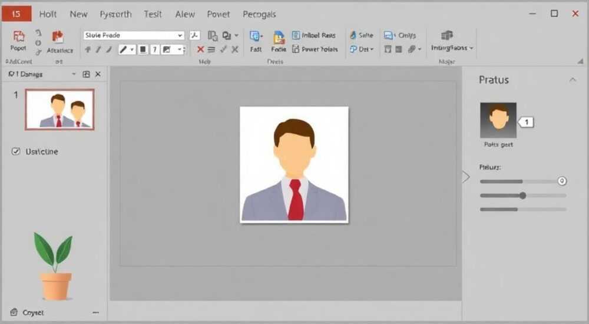Image resolution: width=589 pixels, height=324 pixels.
Task: Click the pop-out icon in Damga panel header
Action: [86, 74]
